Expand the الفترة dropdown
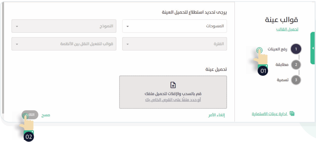 point(175,44)
